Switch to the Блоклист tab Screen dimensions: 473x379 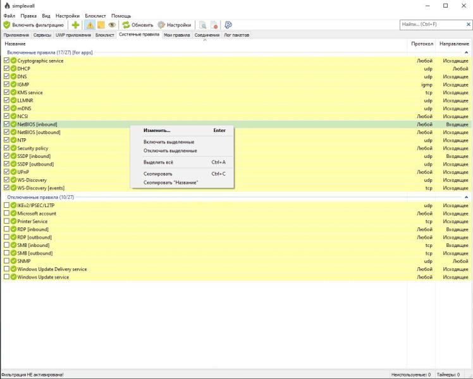click(105, 35)
